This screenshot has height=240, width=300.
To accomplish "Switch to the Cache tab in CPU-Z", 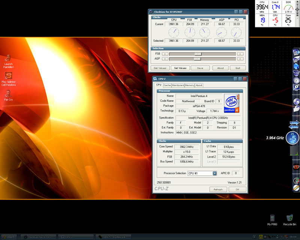I will click(167, 85).
